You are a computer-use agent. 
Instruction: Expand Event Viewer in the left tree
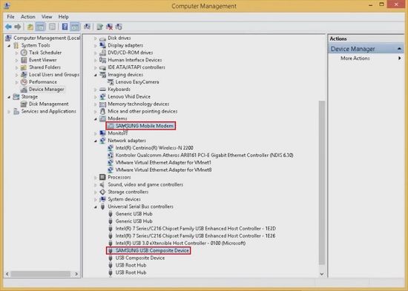[x=16, y=60]
